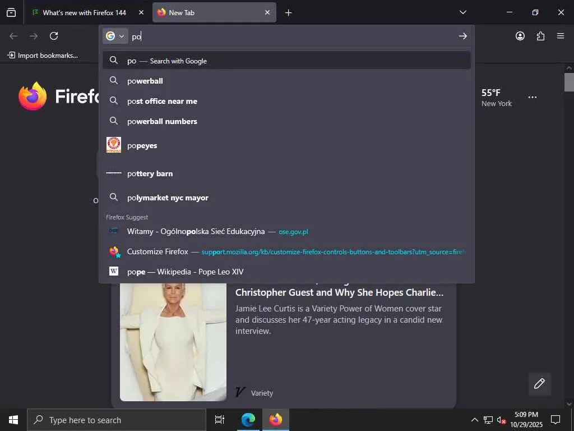The height and width of the screenshot is (431, 574).
Task: Click the pencil customize new tab button
Action: point(539,384)
